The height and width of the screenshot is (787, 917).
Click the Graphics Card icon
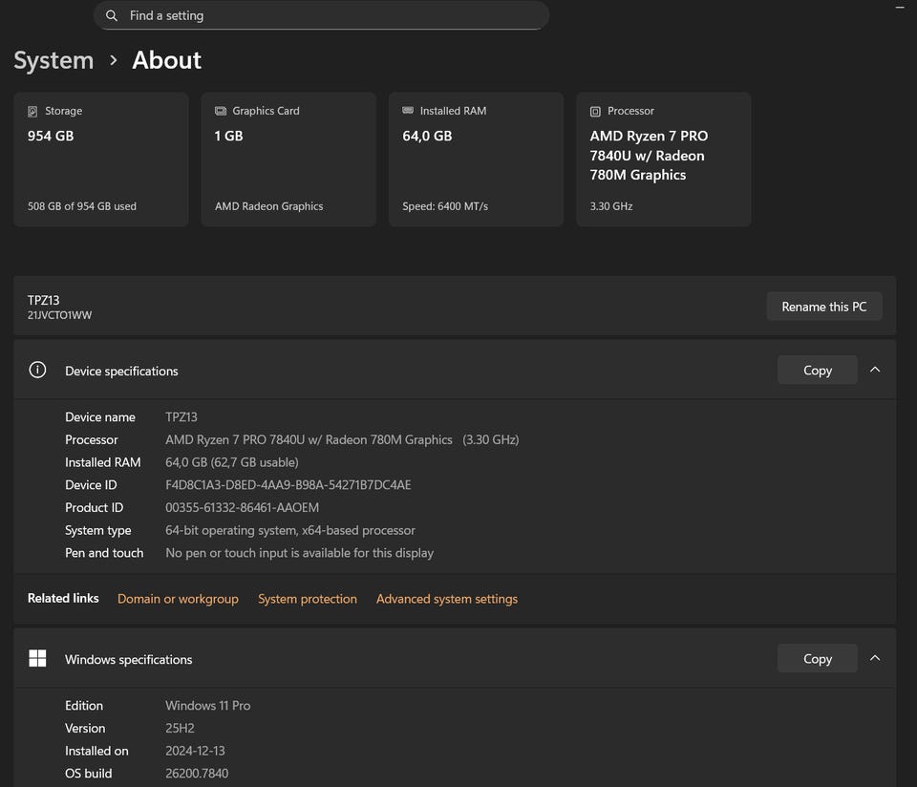[x=221, y=112]
